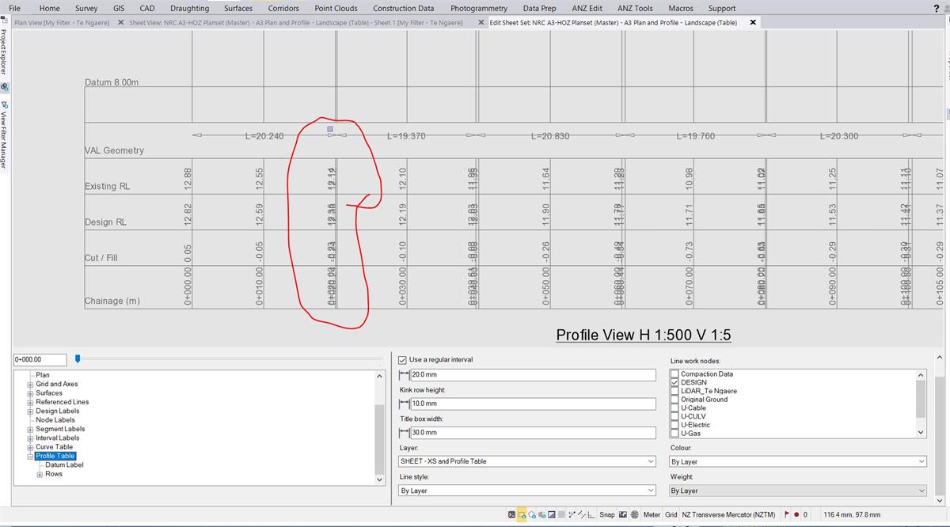Switch to the Sheet View document tab
950x527 pixels.
(296, 22)
